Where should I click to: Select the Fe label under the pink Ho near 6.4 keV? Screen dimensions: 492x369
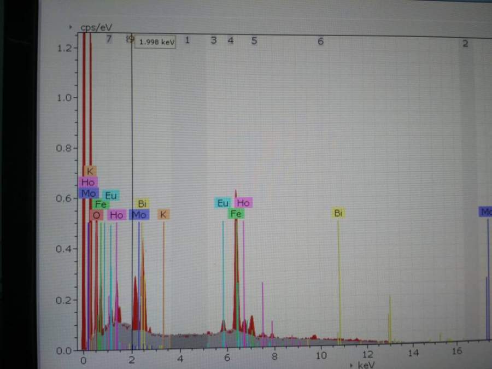point(236,214)
